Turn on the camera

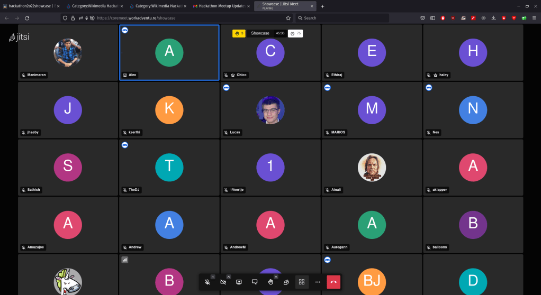click(223, 282)
